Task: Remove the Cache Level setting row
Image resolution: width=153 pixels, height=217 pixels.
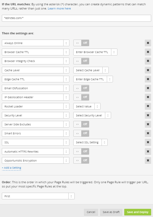Action: [x=148, y=70]
